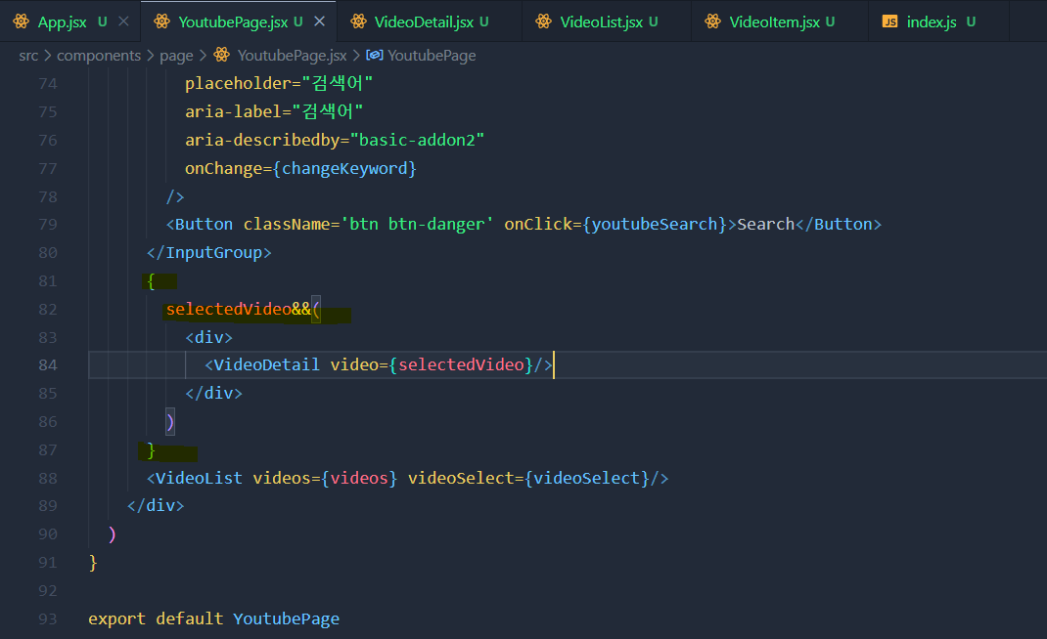The image size is (1047, 639).
Task: Click YoutubePage in the export default line
Action: pyautogui.click(x=286, y=619)
